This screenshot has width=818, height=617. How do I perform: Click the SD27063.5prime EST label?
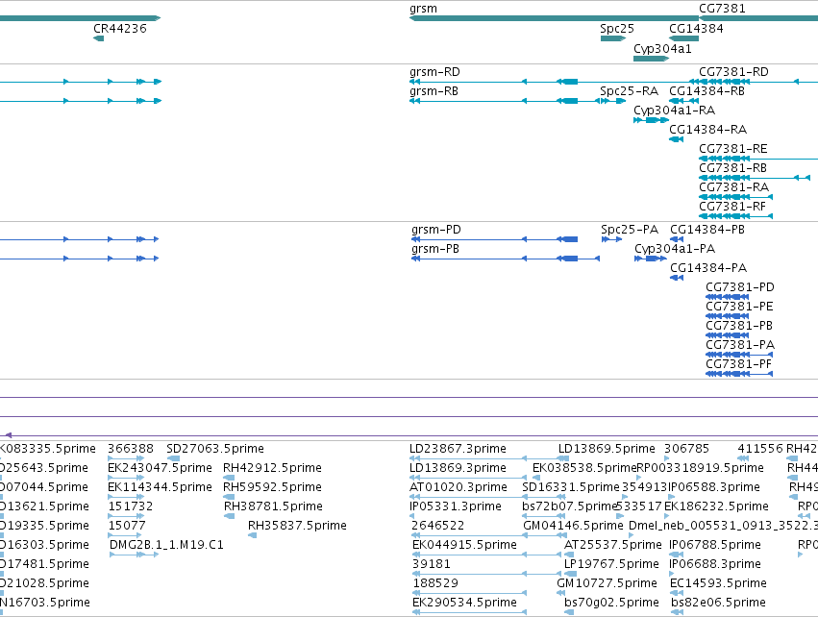coord(215,449)
